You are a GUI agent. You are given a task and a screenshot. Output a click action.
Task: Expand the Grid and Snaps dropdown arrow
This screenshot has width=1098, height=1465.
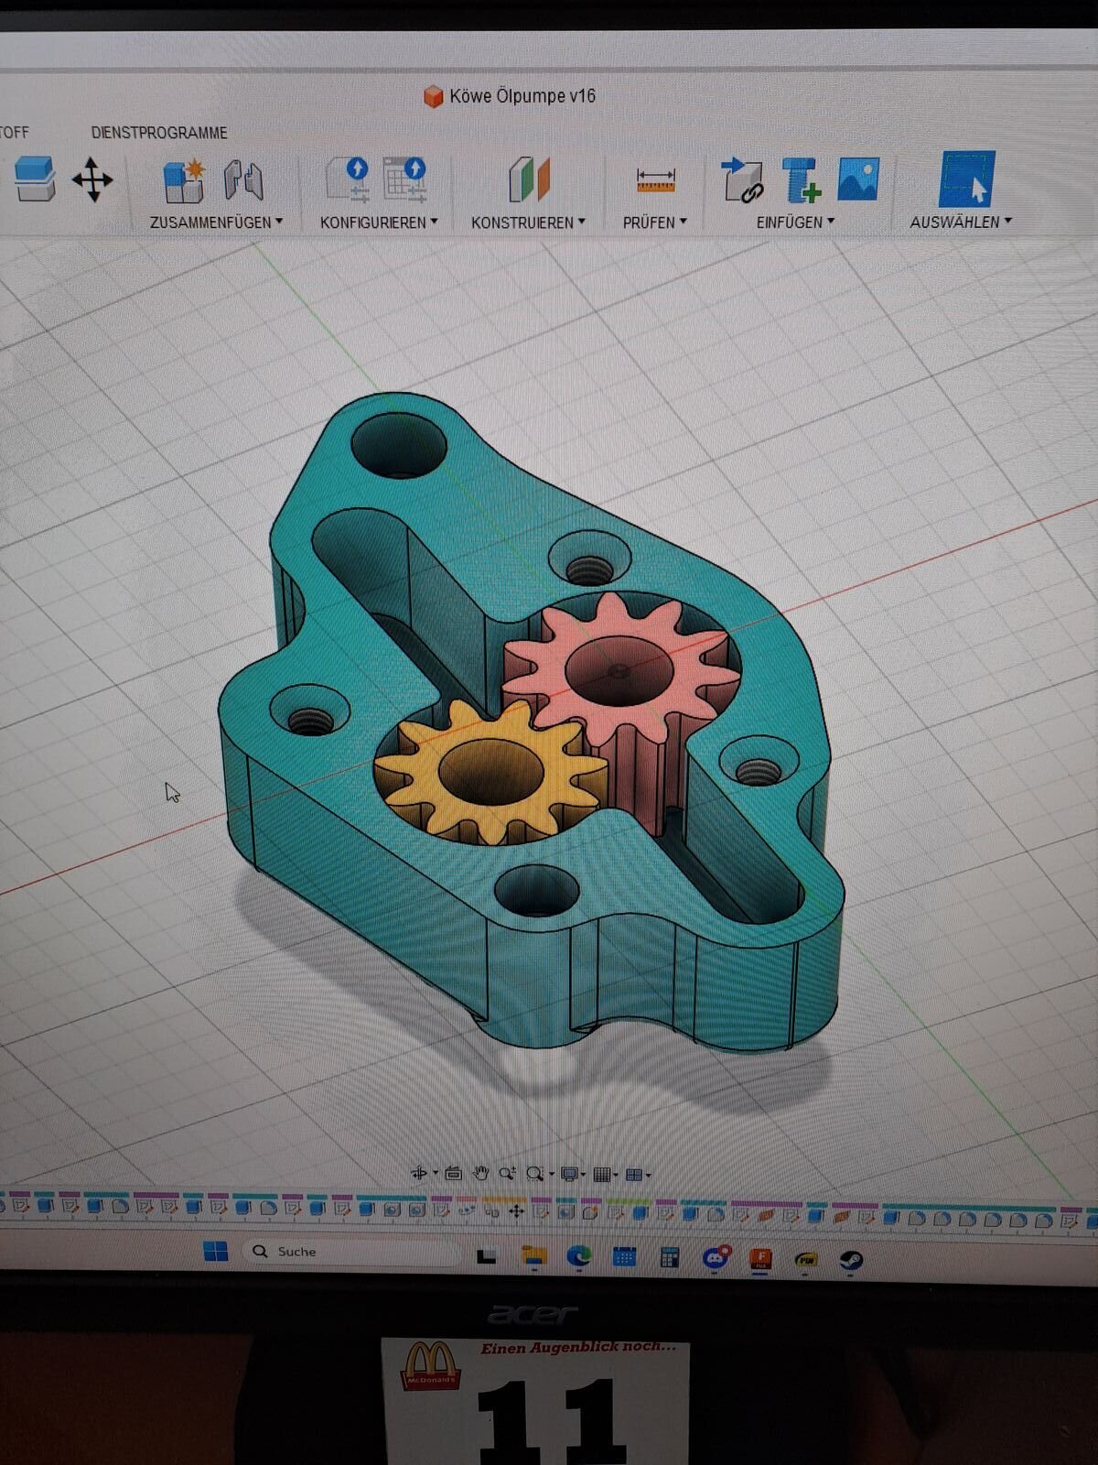coord(616,1175)
